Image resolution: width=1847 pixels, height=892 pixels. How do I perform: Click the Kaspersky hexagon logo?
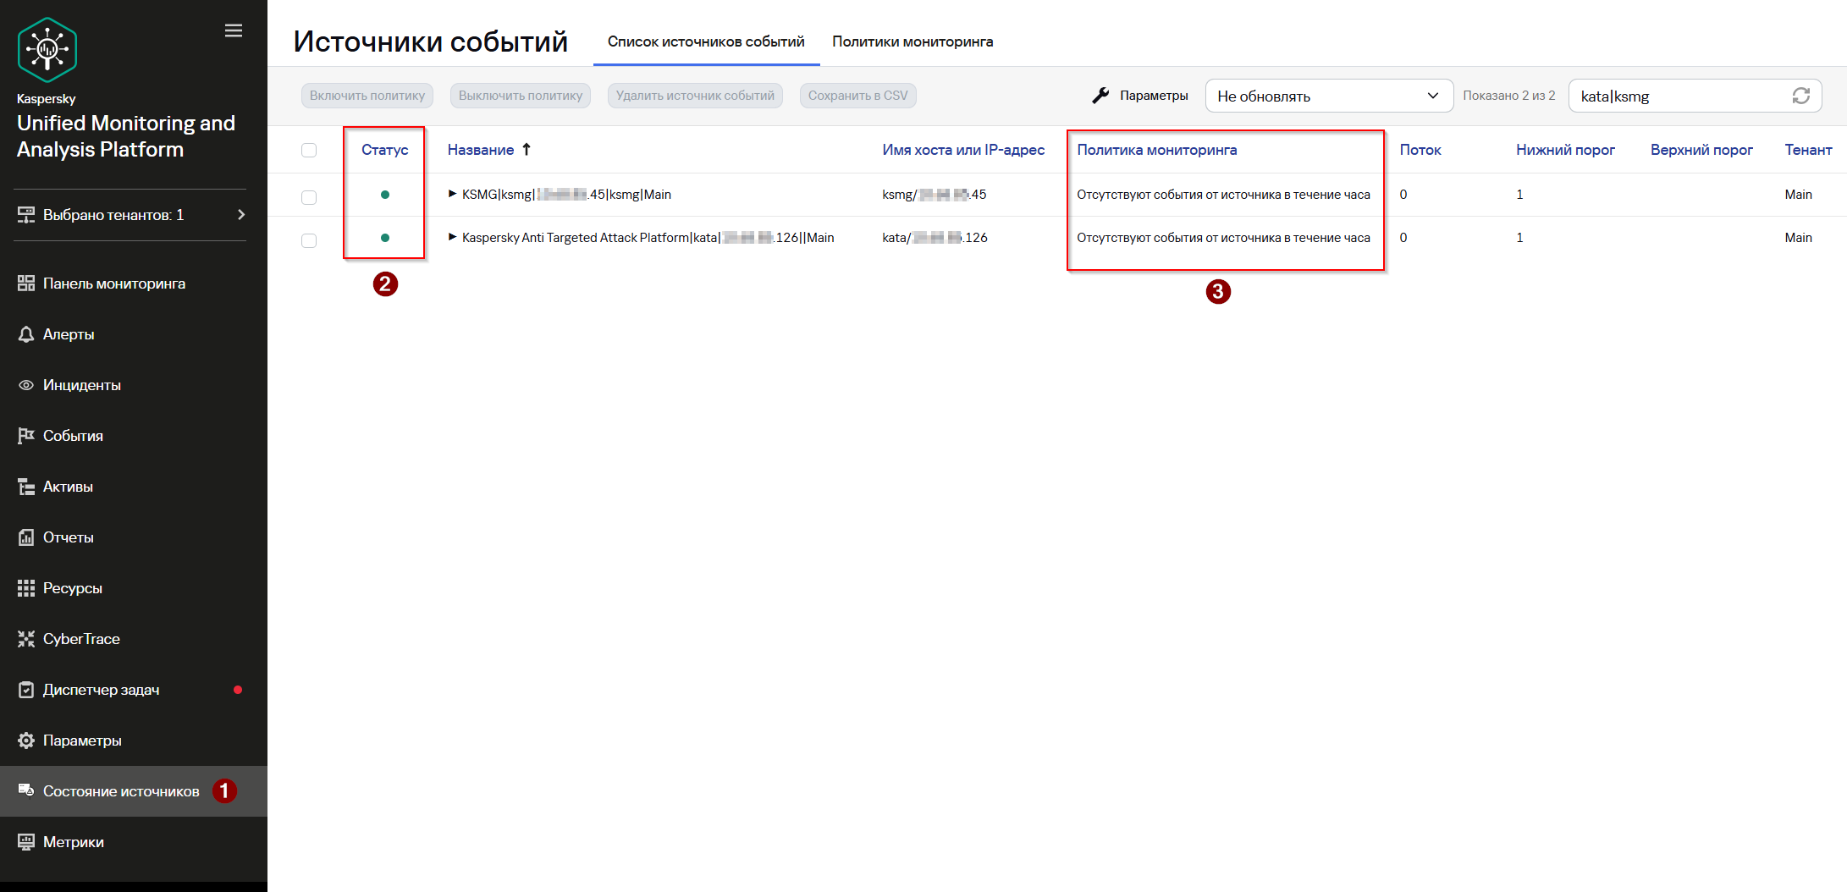tap(47, 50)
